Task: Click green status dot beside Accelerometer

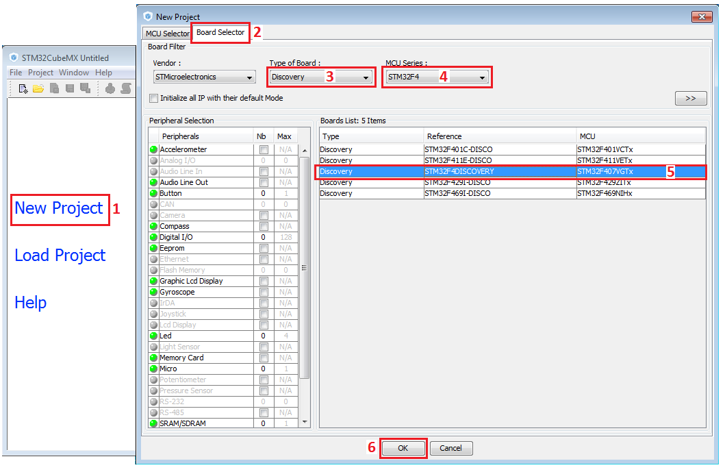Action: click(x=153, y=149)
